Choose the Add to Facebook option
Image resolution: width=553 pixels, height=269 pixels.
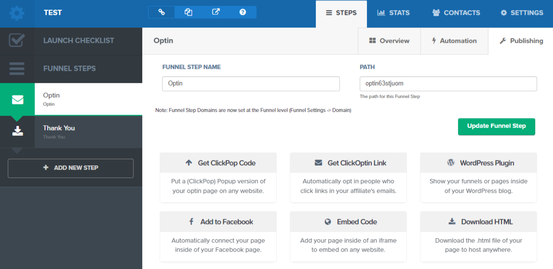click(x=218, y=237)
